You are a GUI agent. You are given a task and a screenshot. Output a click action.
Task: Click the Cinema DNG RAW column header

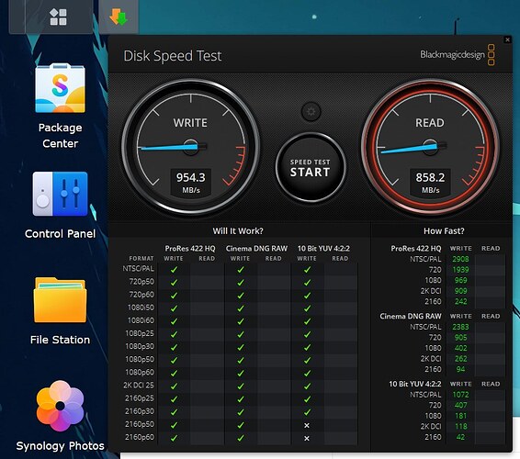pos(256,248)
